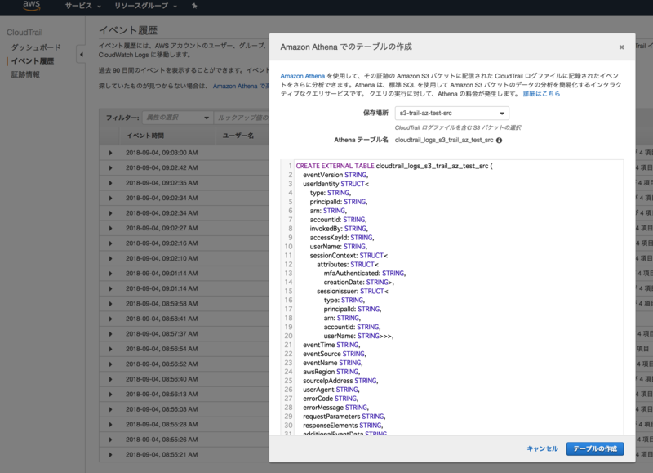Click the 'mfaAuthenticated: STRING,' SQL line
Viewport: 653px width, 473px height.
(364, 274)
